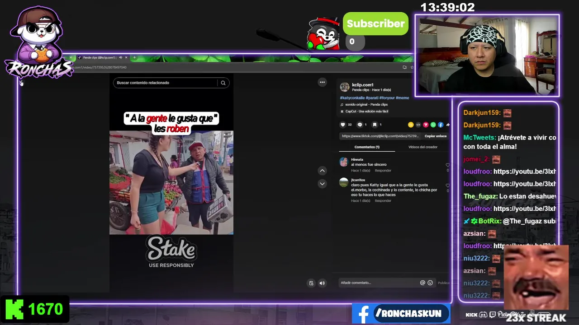The height and width of the screenshot is (325, 579).
Task: Go to next video with down arrow
Action: (322, 184)
